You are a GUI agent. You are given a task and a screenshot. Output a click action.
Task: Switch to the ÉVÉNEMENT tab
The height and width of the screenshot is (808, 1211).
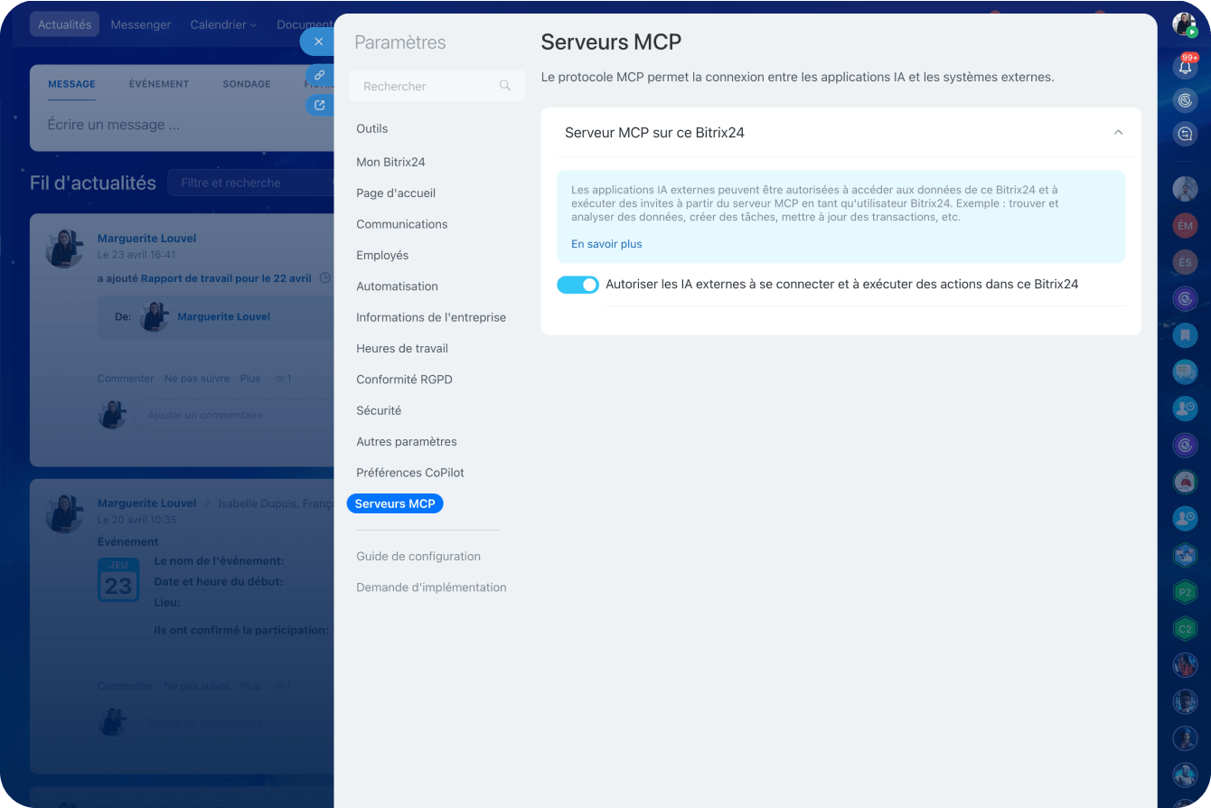click(159, 84)
